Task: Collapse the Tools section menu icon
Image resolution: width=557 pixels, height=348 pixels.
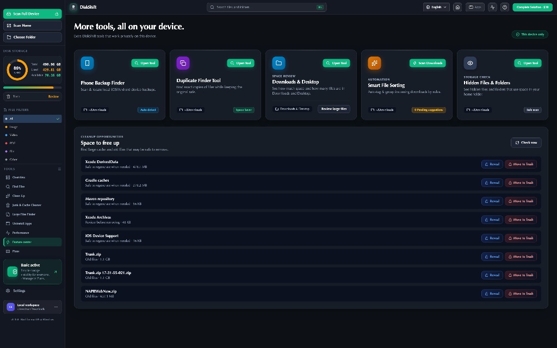Action: pyautogui.click(x=59, y=169)
